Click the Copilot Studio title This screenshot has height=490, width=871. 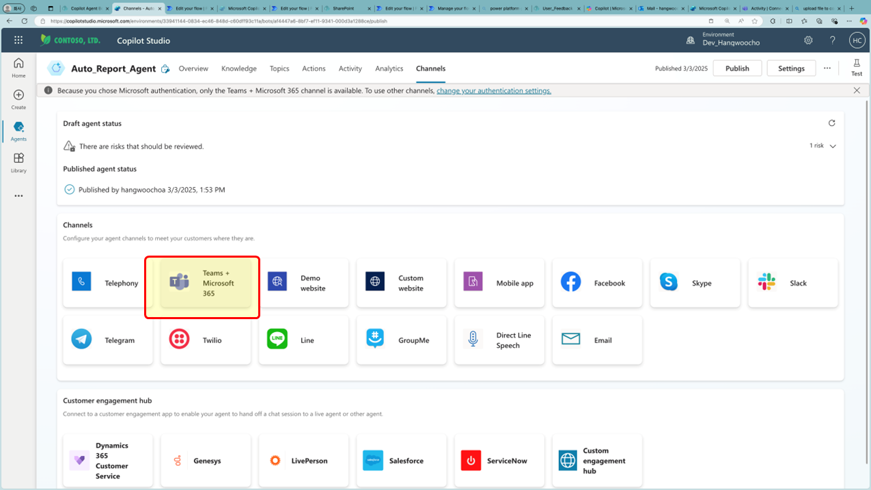(143, 40)
